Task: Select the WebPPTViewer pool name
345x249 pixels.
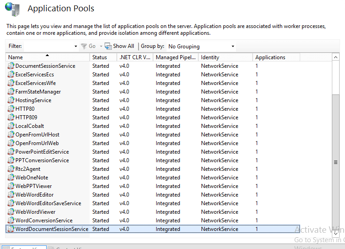Action: (34, 186)
